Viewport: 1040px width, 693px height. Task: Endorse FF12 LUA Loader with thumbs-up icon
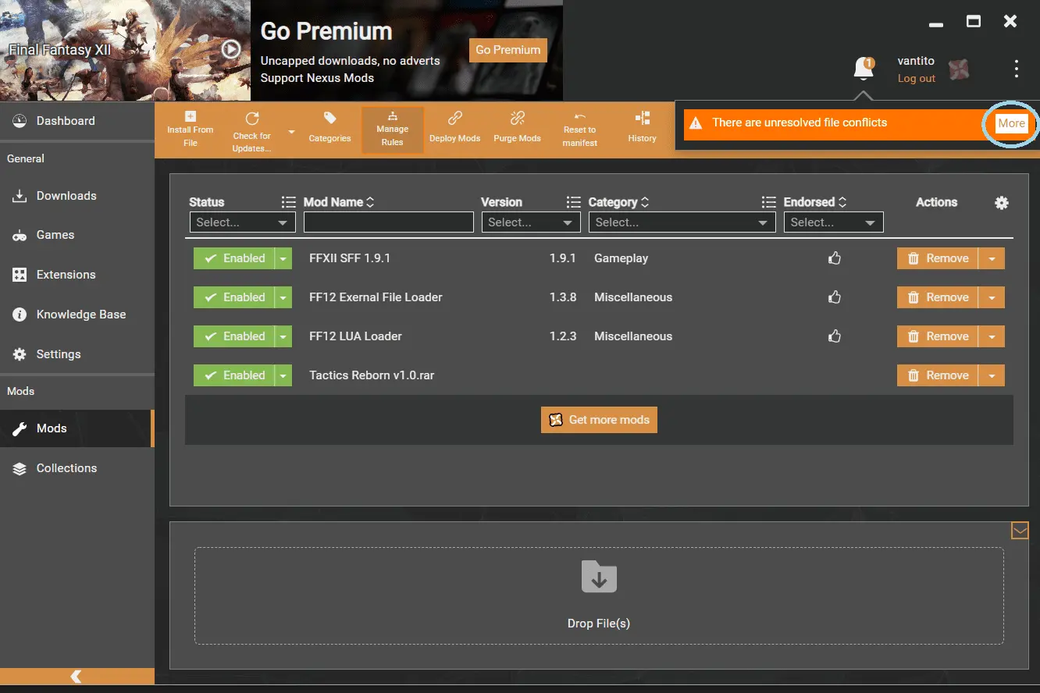click(835, 336)
